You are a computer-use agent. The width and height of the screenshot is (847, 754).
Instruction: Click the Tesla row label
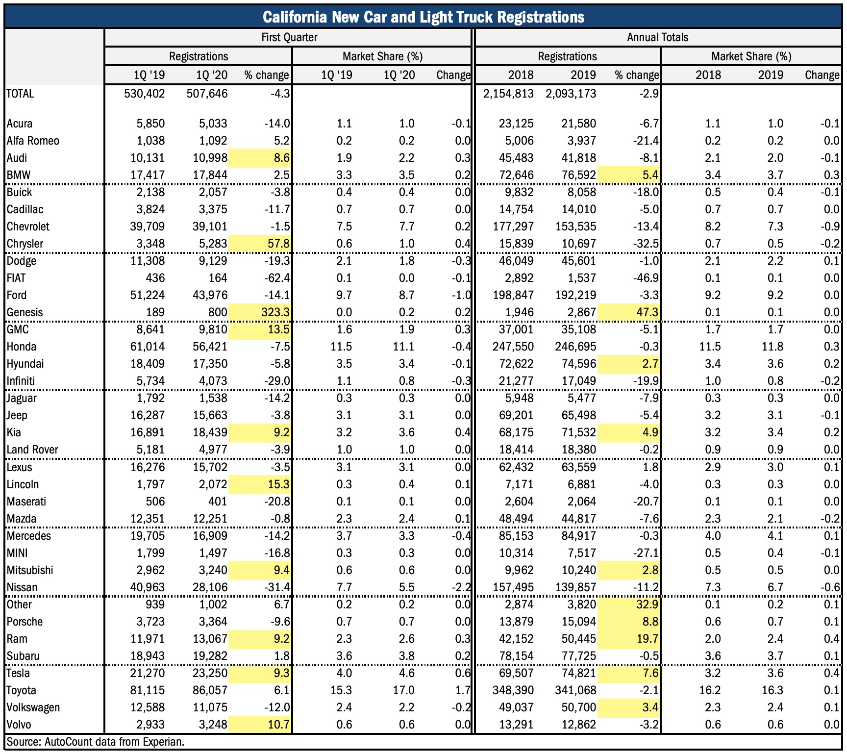pyautogui.click(x=18, y=673)
